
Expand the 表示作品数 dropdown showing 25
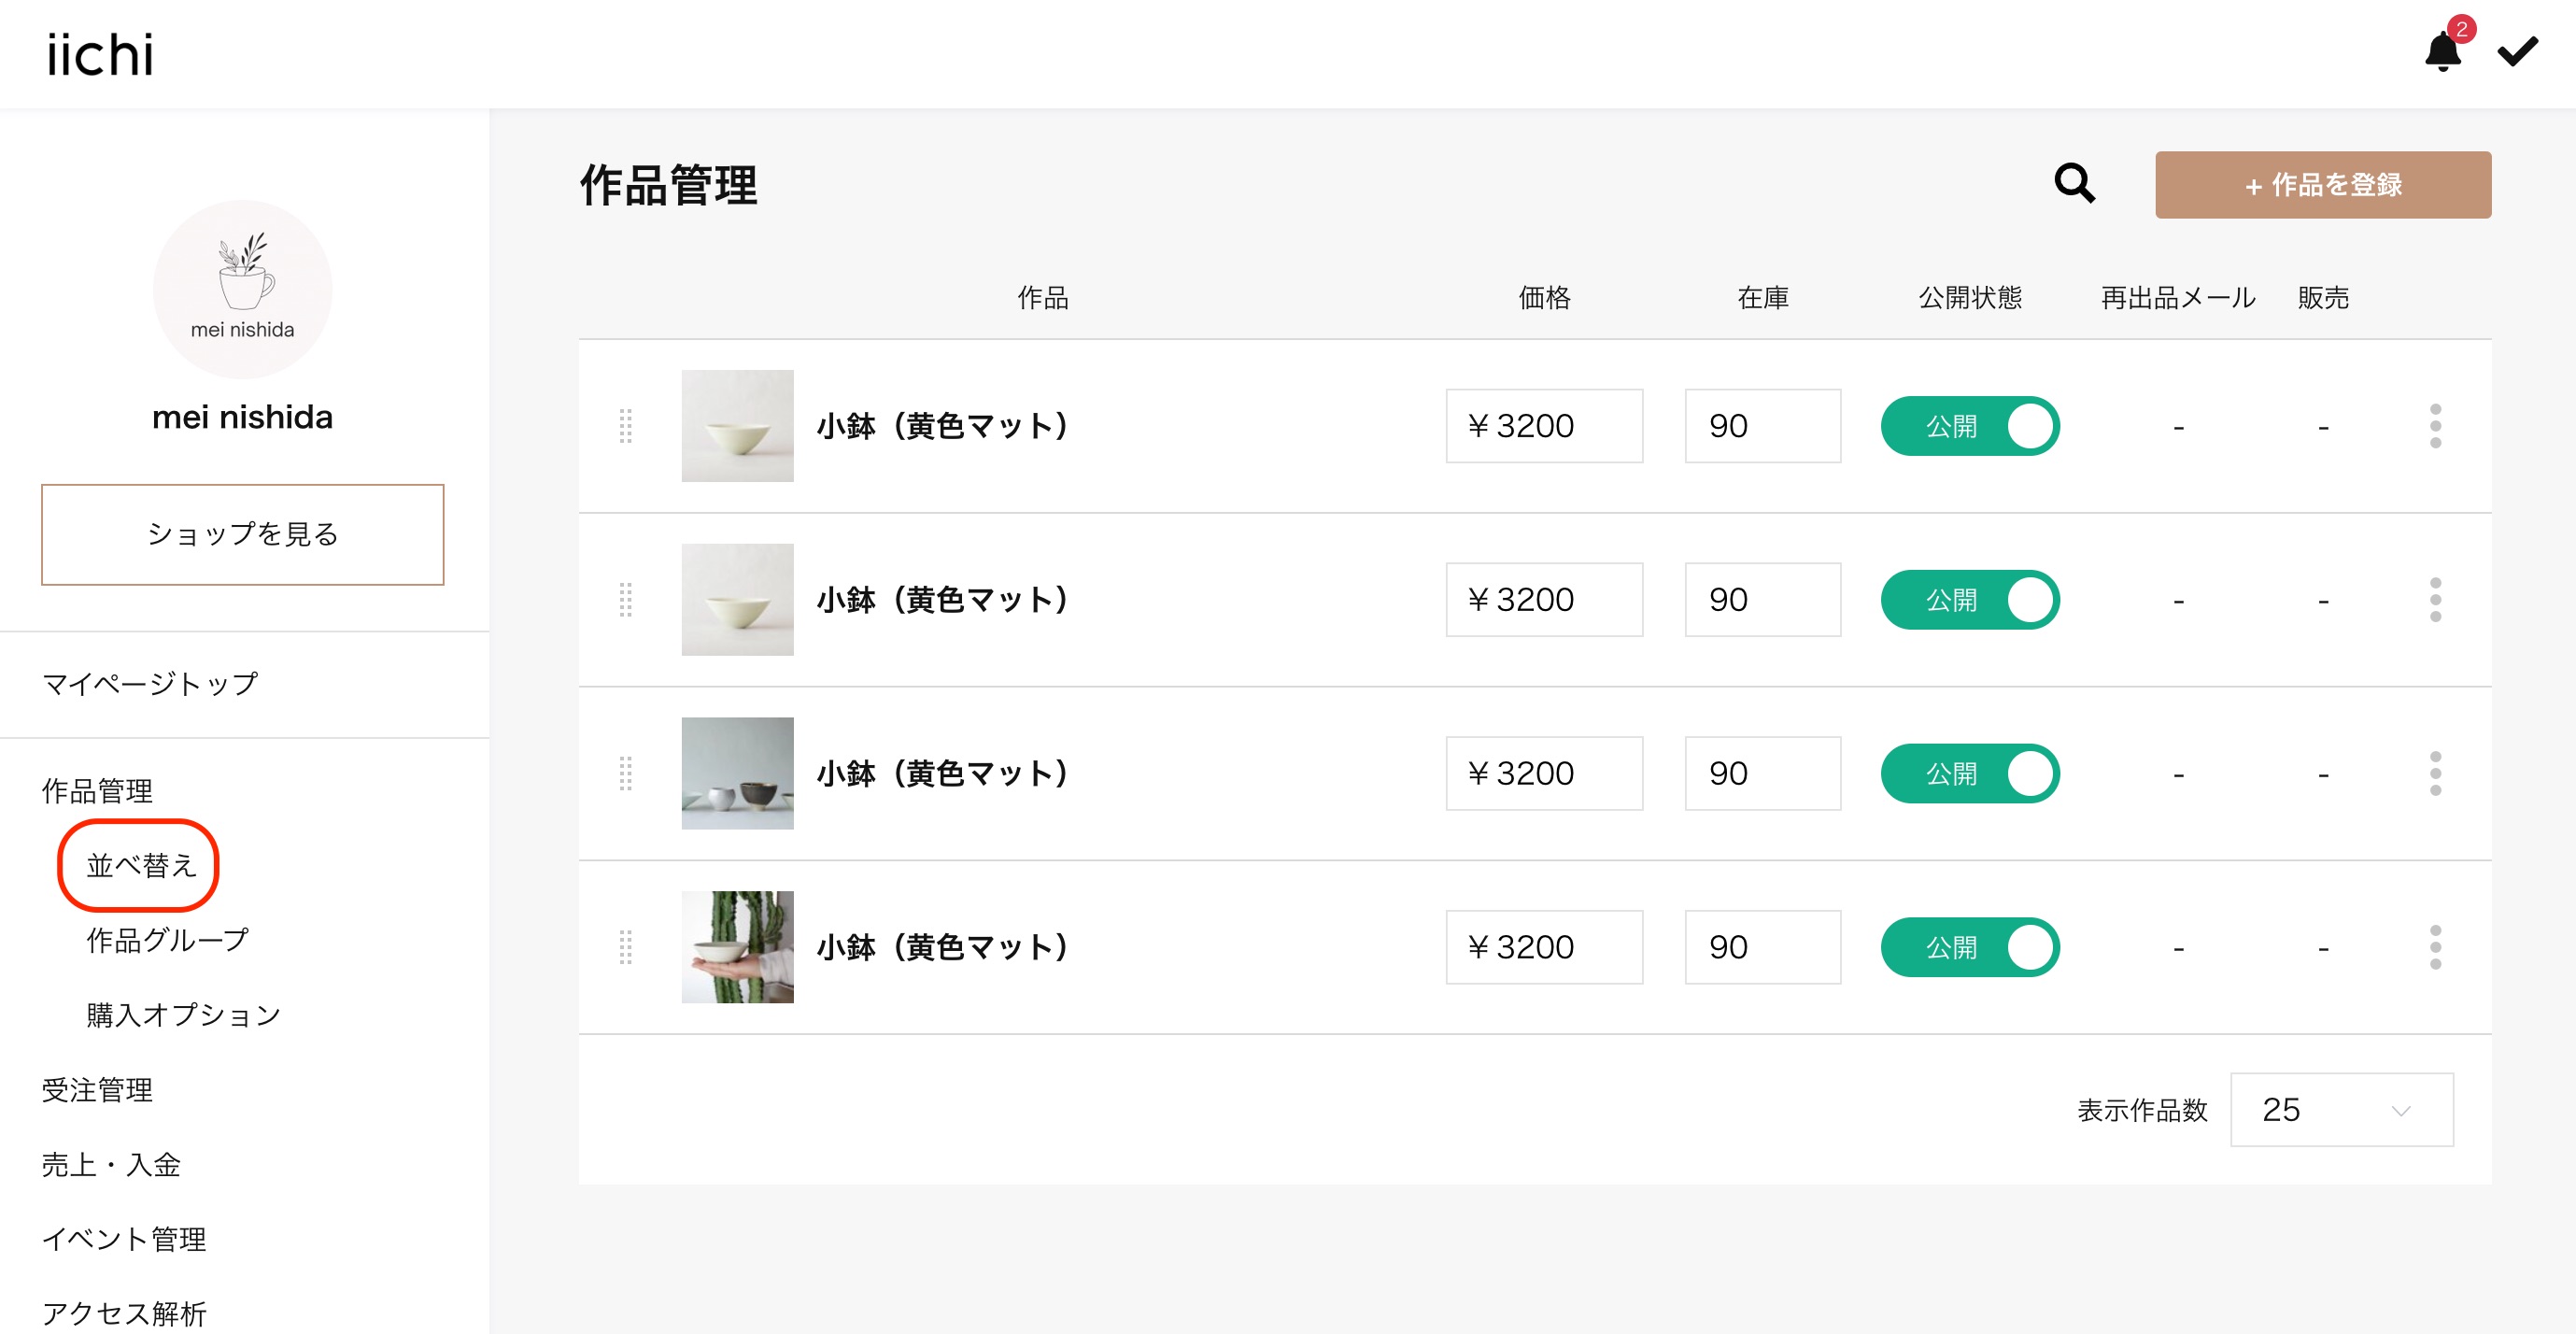(2341, 1110)
